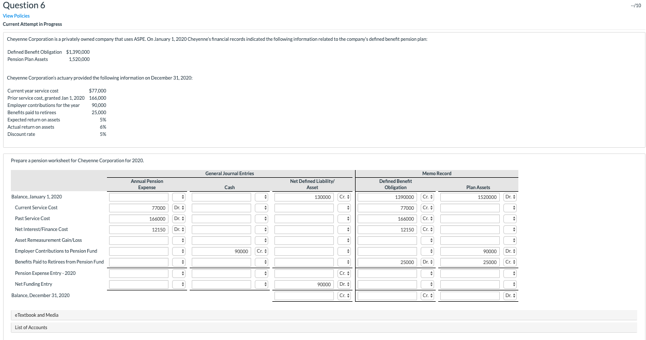Open the View Policies link
The width and height of the screenshot is (646, 340).
pos(16,16)
